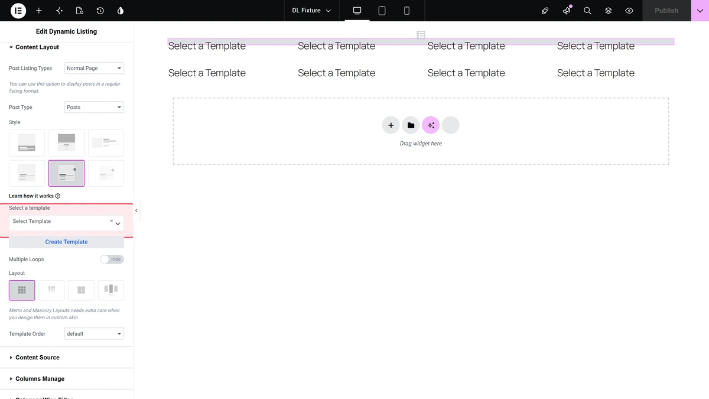Click the add template folder button

[x=411, y=125]
